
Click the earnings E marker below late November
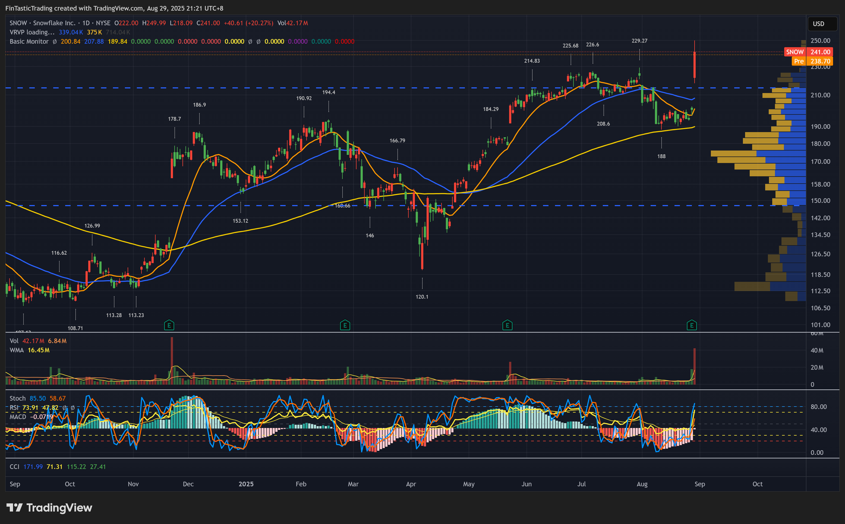pos(169,325)
